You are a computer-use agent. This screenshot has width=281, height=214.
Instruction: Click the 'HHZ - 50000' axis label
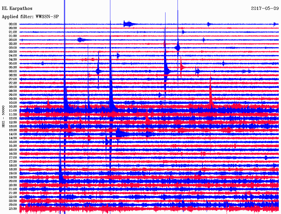click(3, 117)
